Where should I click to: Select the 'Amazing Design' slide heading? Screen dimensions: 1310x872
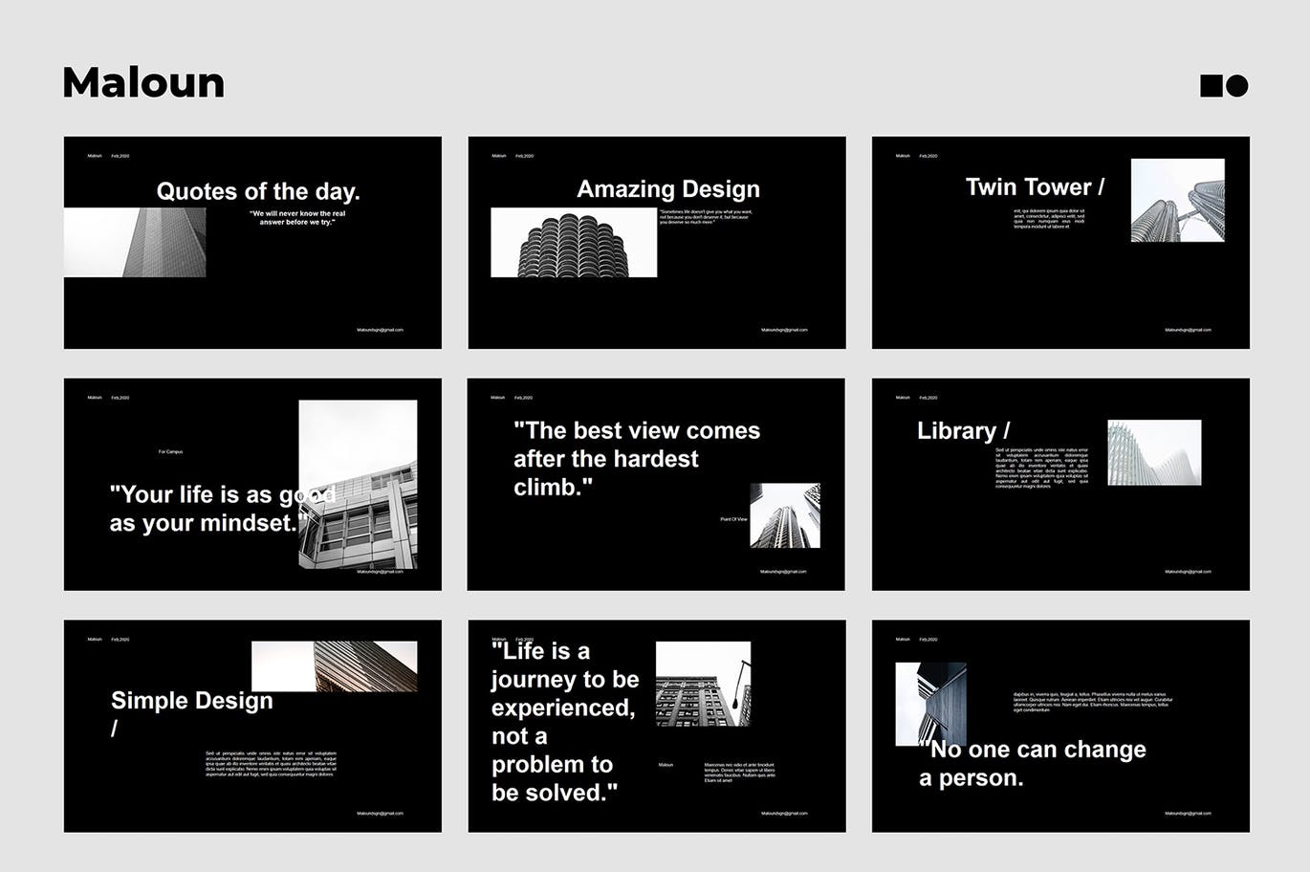pyautogui.click(x=667, y=189)
